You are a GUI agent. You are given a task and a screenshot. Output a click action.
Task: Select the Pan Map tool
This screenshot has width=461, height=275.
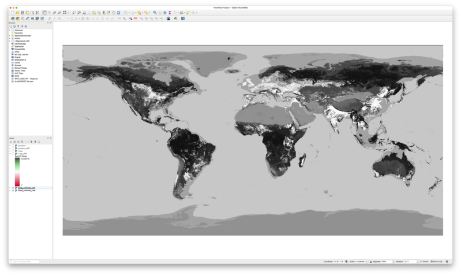(x=45, y=12)
